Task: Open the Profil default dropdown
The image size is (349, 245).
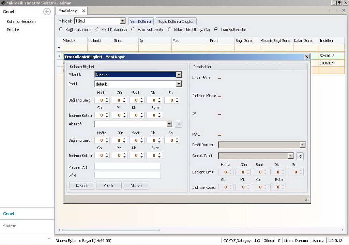Action: pyautogui.click(x=179, y=84)
